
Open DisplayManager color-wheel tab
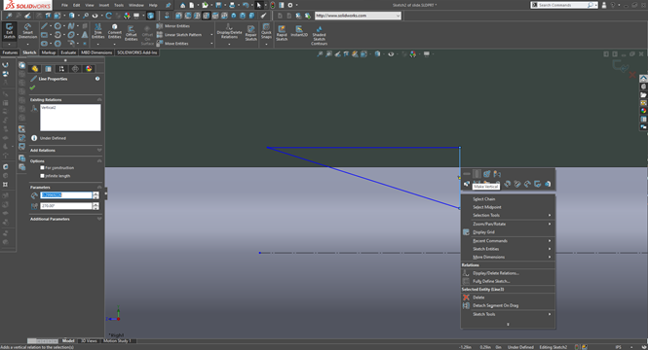[x=89, y=69]
